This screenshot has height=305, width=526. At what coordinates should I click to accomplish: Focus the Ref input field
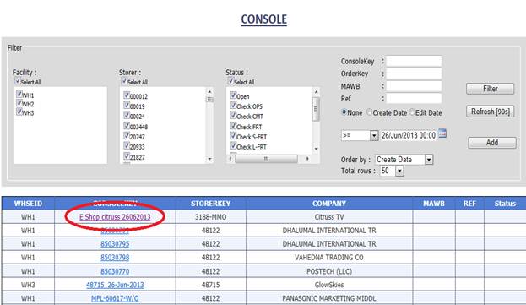[x=414, y=99]
